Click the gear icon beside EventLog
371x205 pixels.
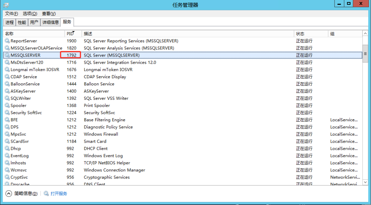7,156
